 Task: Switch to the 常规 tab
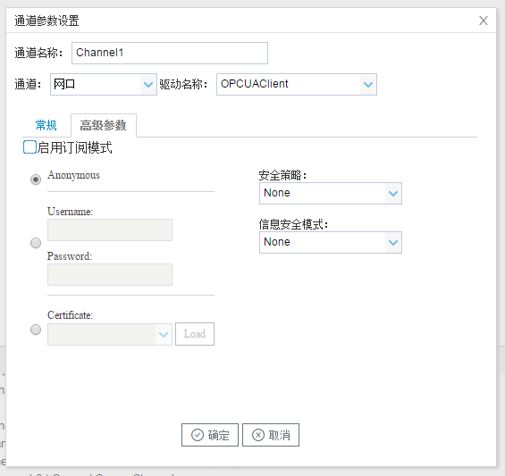tap(46, 125)
